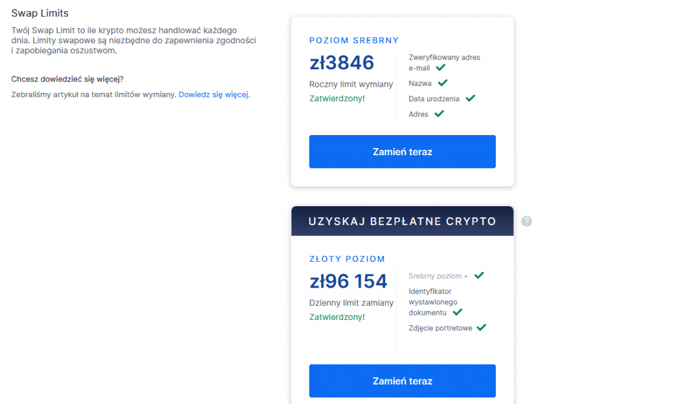
Task: Click the Swap Limits page title
Action: [x=39, y=13]
